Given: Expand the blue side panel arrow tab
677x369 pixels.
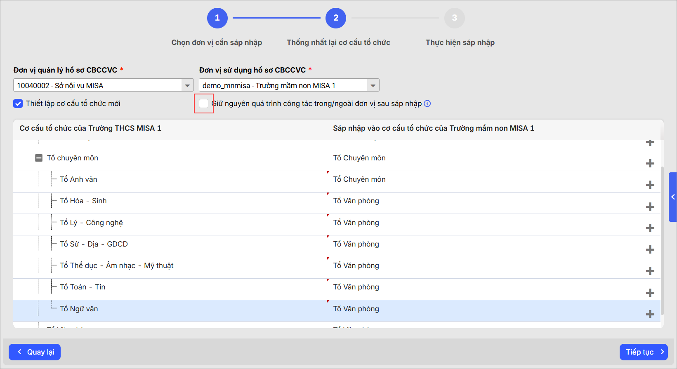Looking at the screenshot, I should [673, 197].
